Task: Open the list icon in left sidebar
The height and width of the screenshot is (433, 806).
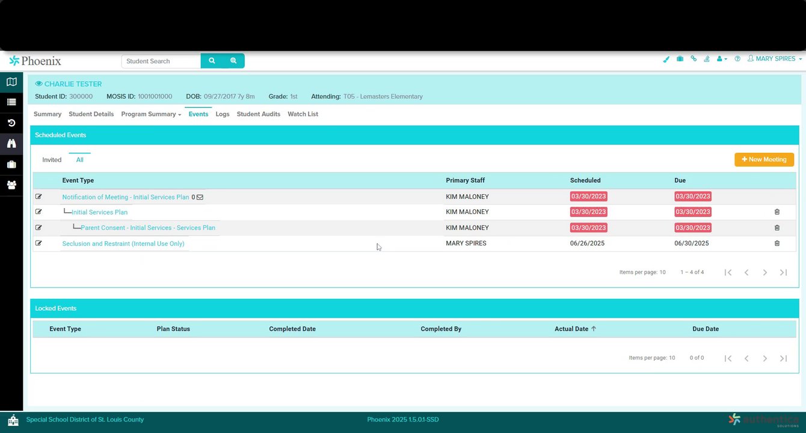Action: (x=11, y=102)
